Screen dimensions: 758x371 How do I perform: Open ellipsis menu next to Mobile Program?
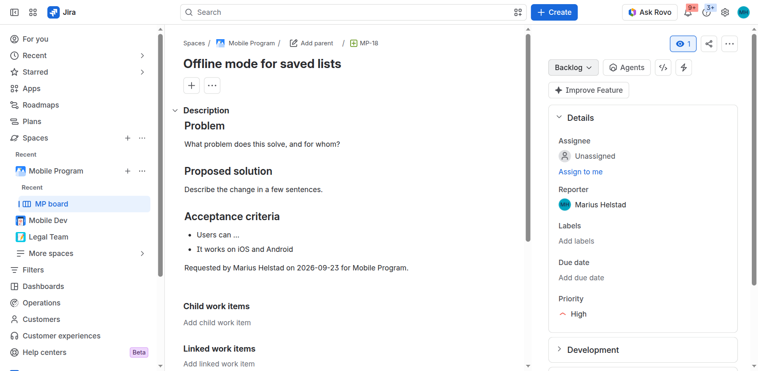click(x=142, y=171)
